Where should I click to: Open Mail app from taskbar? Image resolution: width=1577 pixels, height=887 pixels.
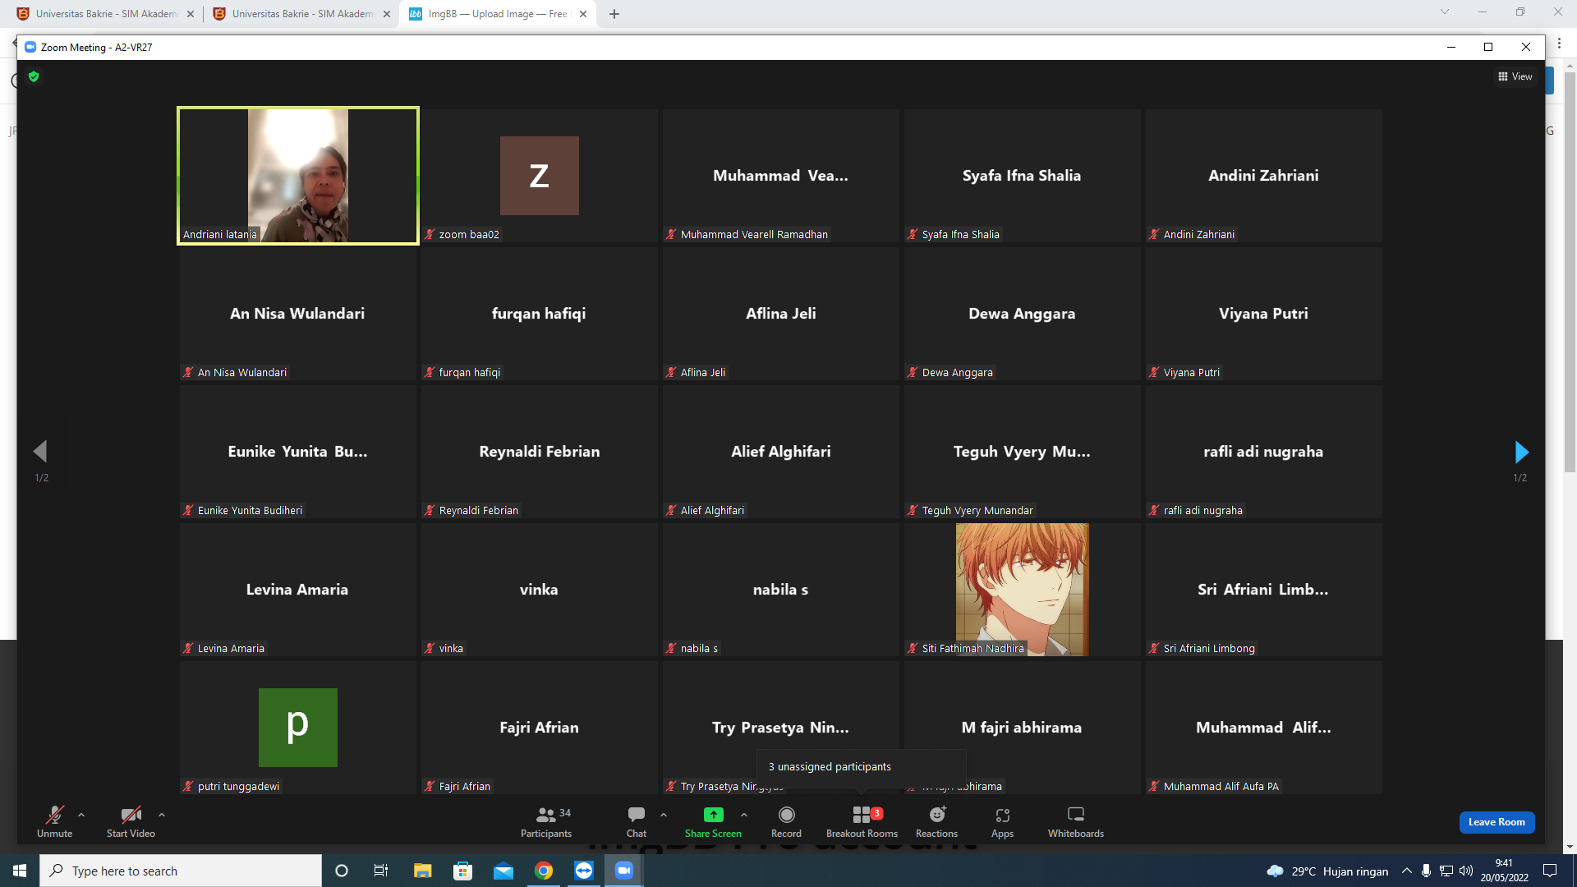click(x=503, y=871)
